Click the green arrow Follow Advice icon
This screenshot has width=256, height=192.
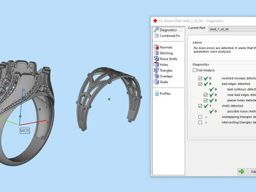(x=242, y=172)
